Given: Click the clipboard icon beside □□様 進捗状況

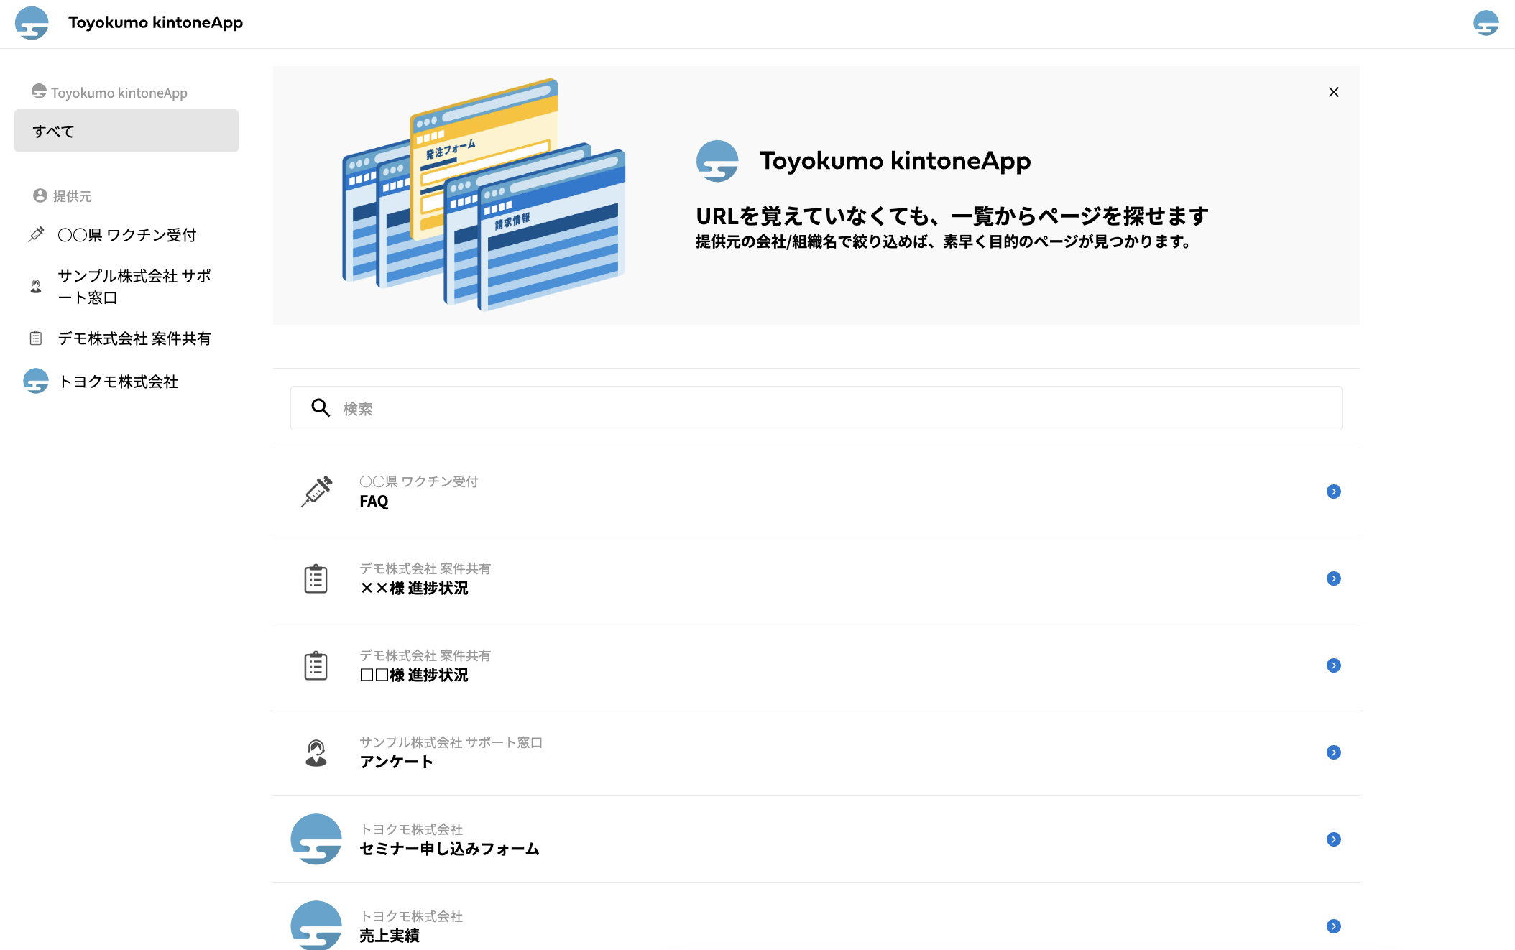Looking at the screenshot, I should (x=316, y=665).
